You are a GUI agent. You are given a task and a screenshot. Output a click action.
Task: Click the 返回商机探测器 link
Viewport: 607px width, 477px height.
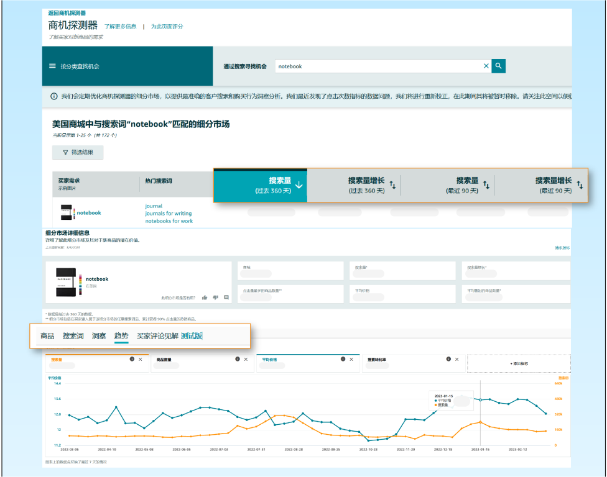[x=67, y=13]
